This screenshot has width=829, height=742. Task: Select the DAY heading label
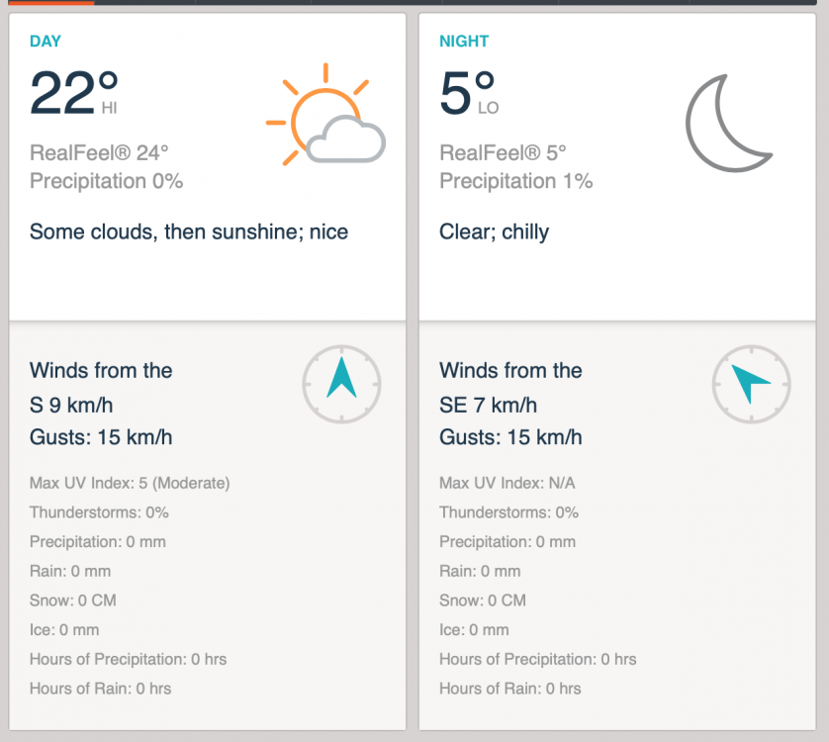(x=46, y=42)
